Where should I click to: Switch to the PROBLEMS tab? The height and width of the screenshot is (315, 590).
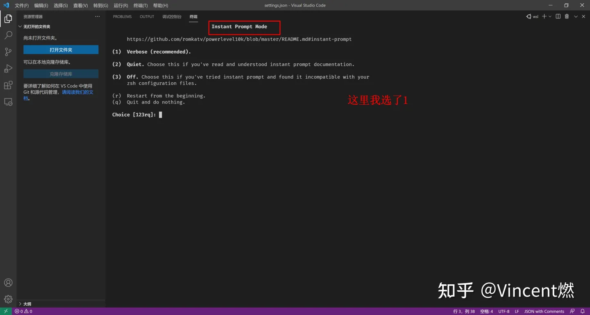click(x=123, y=17)
